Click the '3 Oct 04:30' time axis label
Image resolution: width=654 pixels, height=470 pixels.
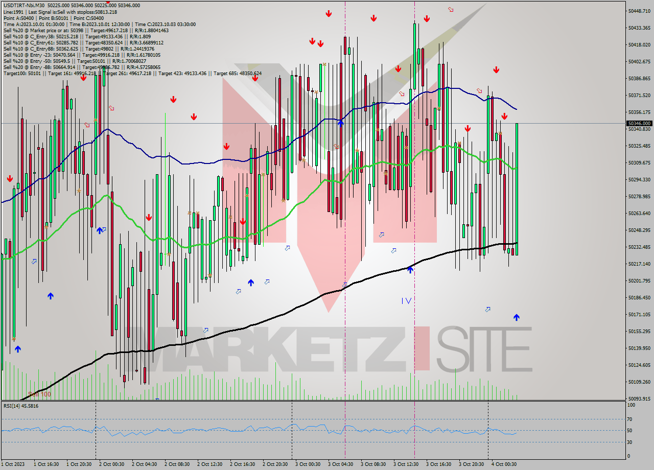[340, 464]
